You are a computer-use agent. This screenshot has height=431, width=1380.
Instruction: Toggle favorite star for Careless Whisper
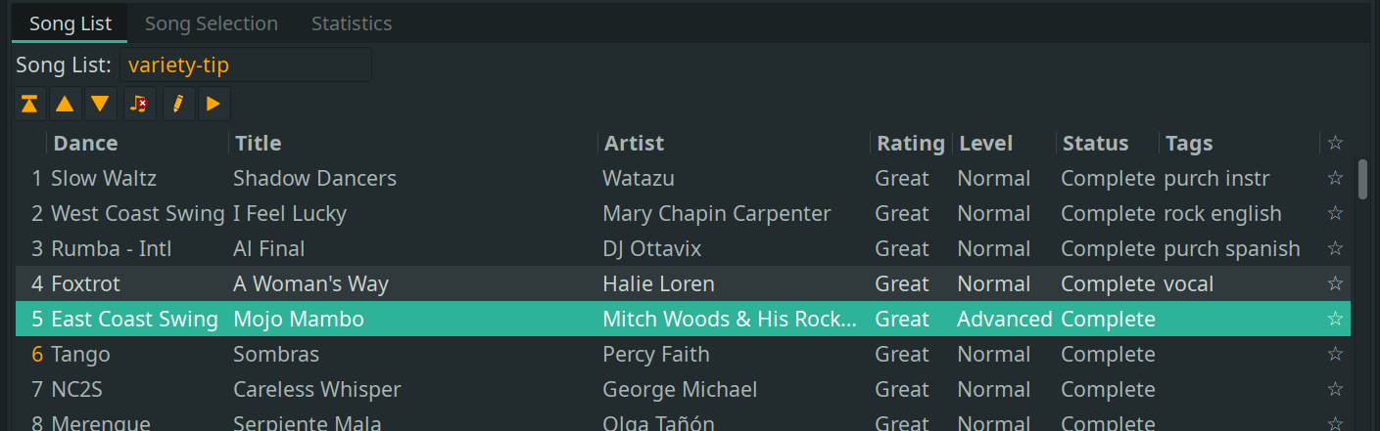(1334, 390)
